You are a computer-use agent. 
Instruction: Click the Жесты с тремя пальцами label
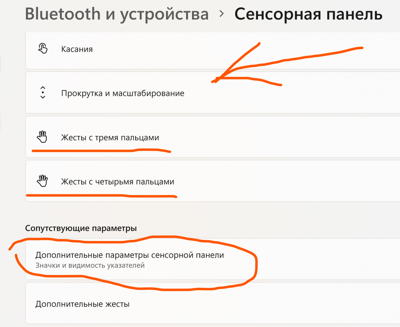tap(110, 138)
